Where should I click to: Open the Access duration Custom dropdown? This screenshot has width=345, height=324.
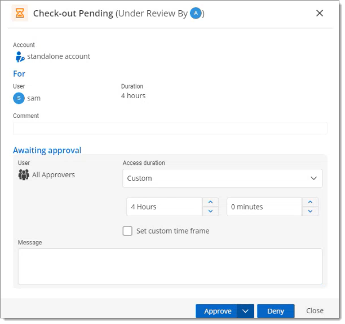(x=222, y=178)
